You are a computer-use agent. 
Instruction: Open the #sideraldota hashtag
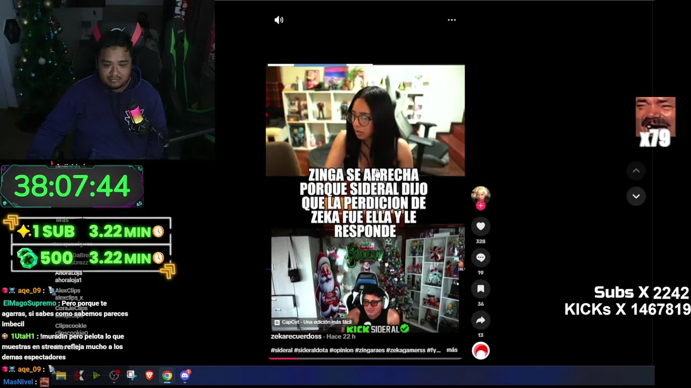click(x=310, y=350)
